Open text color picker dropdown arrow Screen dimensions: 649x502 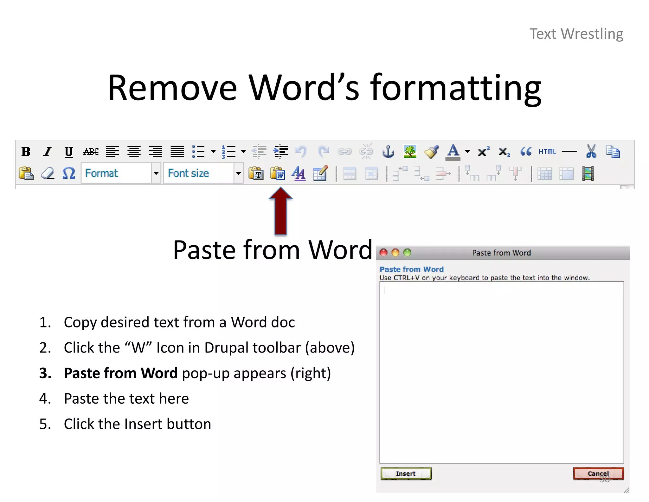(x=467, y=151)
